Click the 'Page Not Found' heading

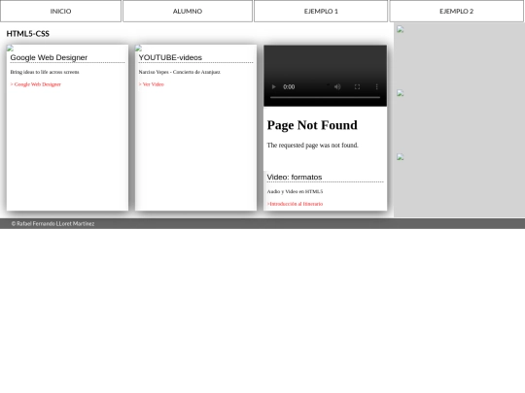point(312,125)
